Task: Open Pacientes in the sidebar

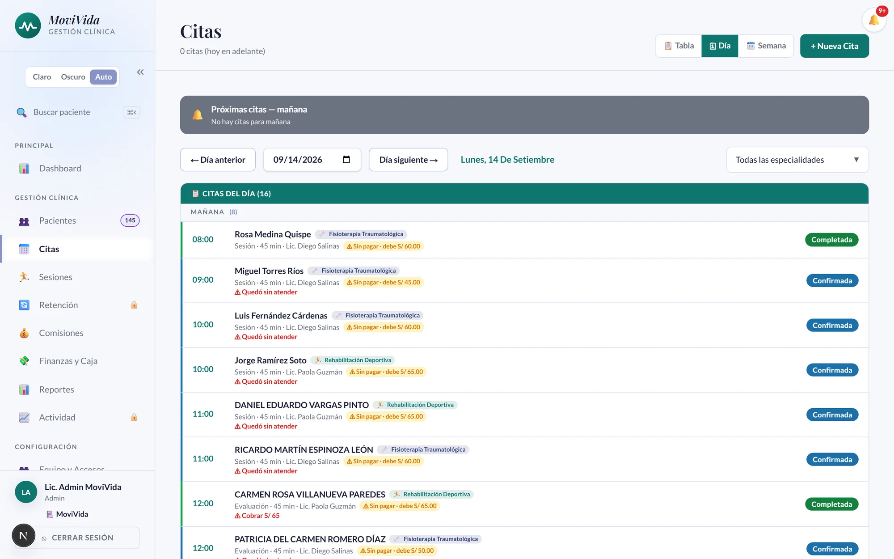Action: pos(78,221)
